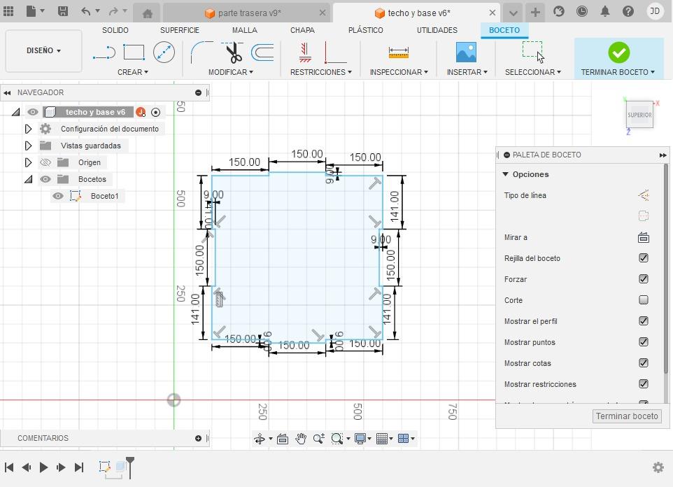The width and height of the screenshot is (673, 487).
Task: Open the DISEÑO workspace dropdown
Action: (43, 50)
